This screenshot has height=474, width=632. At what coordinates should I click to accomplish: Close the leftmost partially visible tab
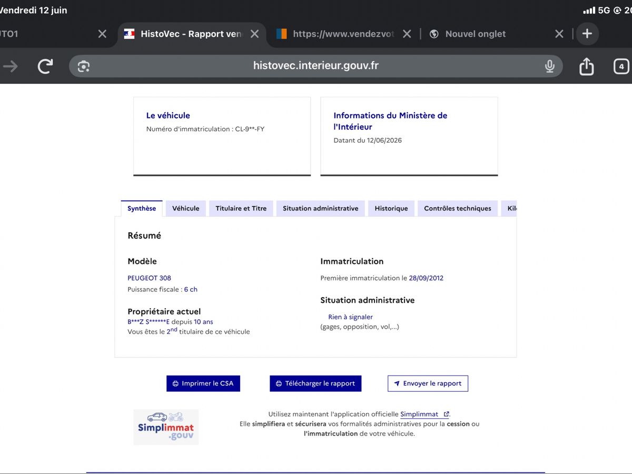click(x=102, y=34)
